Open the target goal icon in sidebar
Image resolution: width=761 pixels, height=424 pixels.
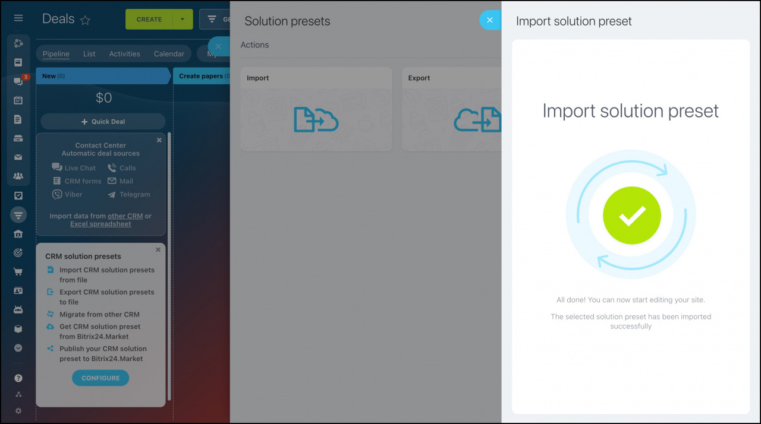coord(18,253)
